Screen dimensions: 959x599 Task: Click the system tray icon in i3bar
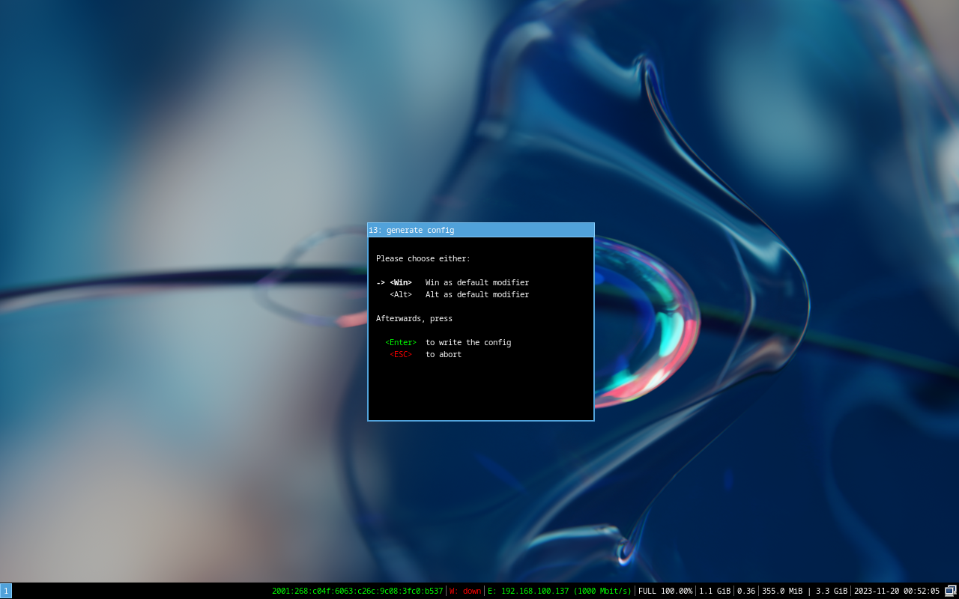point(951,591)
